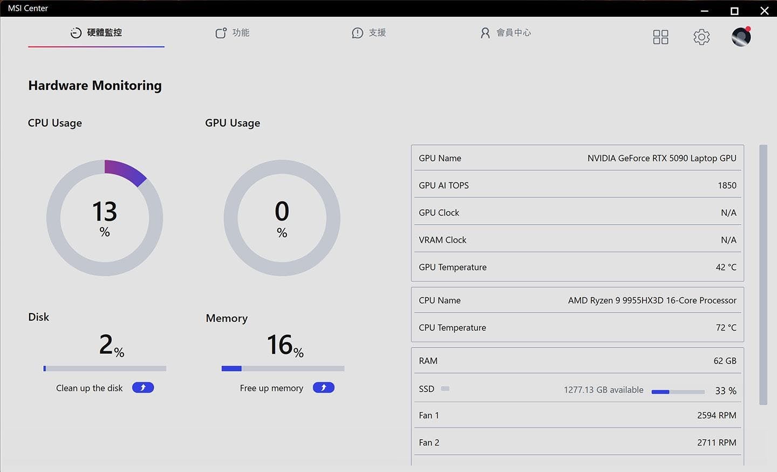Viewport: 777px width, 472px height.
Task: Click the 1277.13 GB available text
Action: [x=603, y=390]
